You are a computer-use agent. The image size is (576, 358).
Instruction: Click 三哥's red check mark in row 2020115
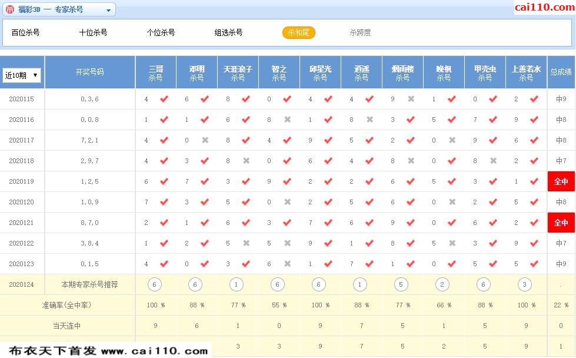point(164,99)
